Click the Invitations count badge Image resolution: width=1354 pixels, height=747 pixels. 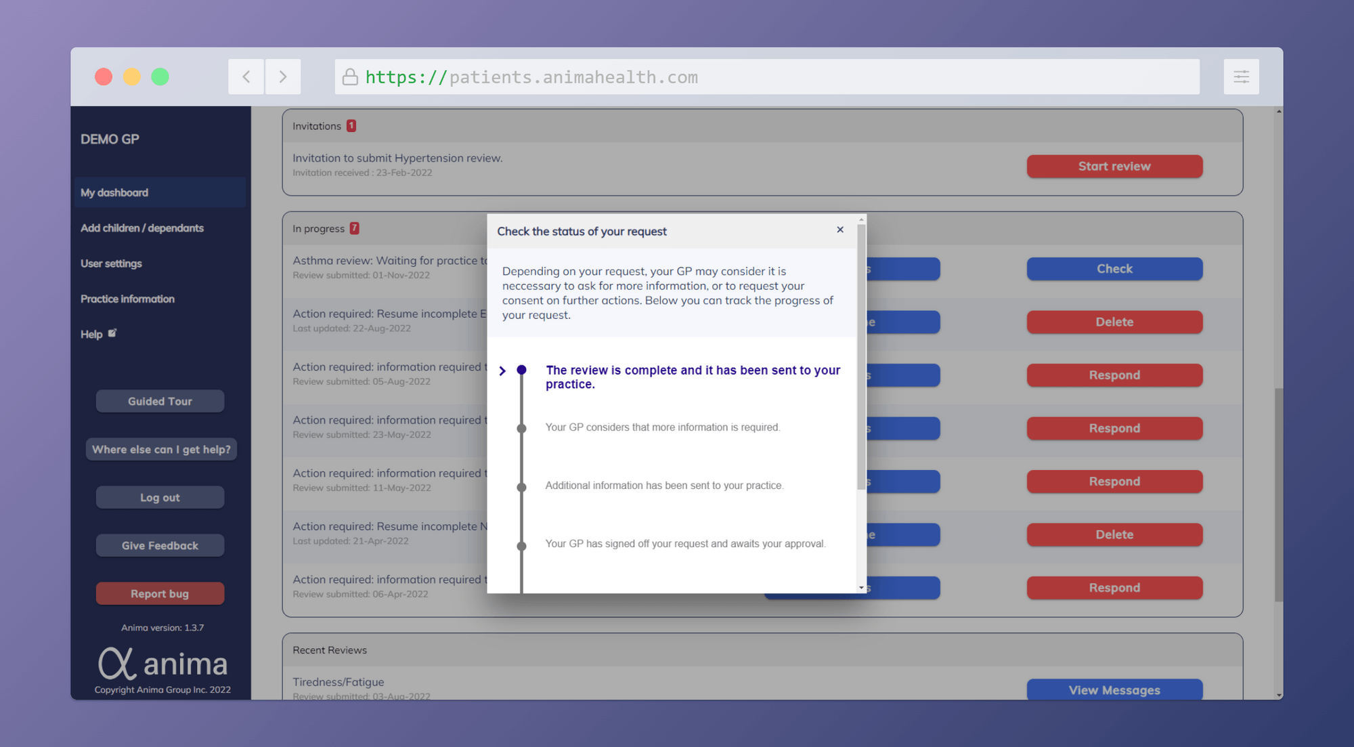351,126
